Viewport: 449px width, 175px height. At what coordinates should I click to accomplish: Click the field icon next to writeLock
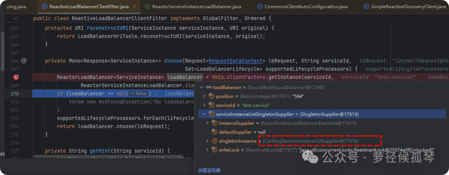pos(215,150)
